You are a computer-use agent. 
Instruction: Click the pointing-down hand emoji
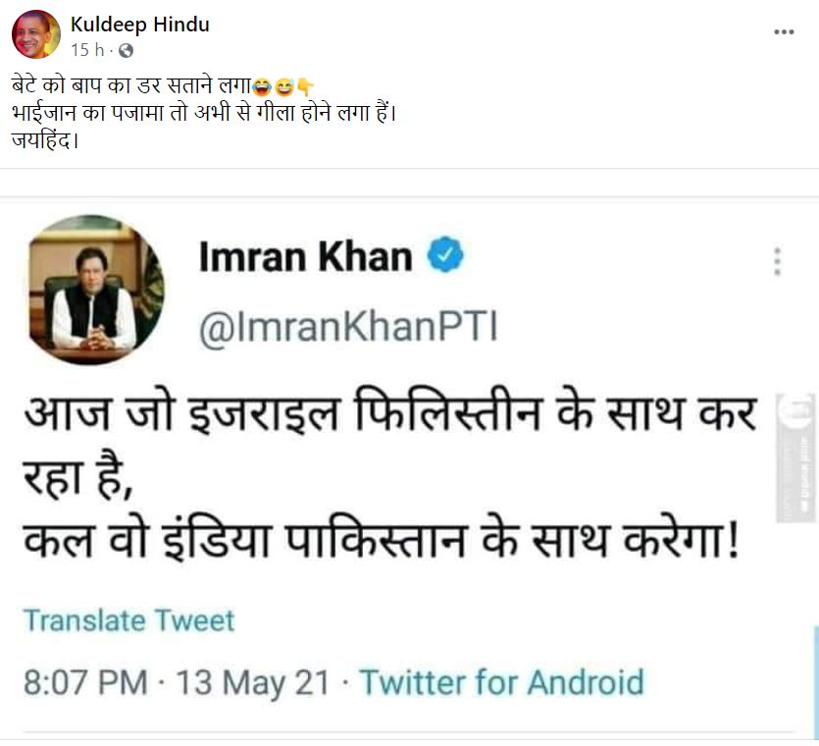pos(305,85)
